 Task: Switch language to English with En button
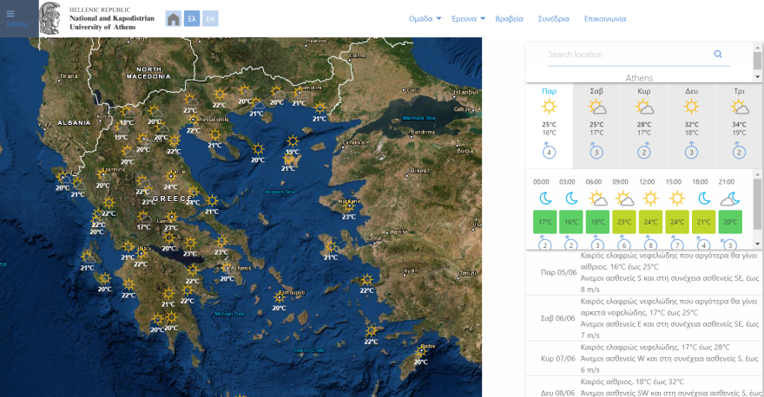[210, 19]
